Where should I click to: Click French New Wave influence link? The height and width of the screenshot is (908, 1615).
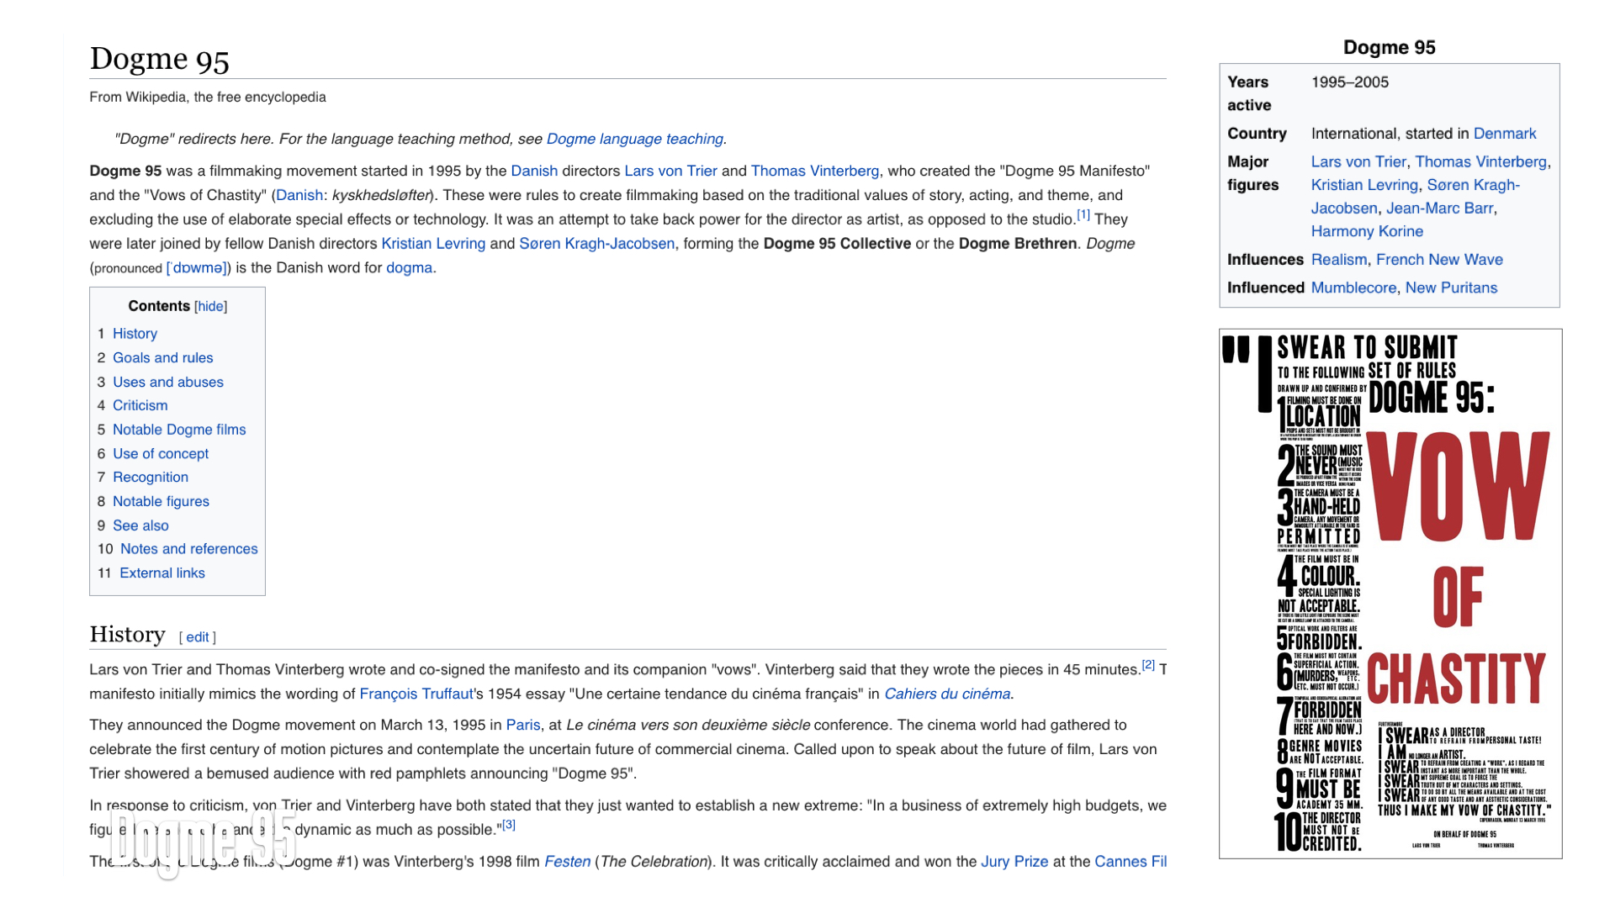tap(1438, 260)
